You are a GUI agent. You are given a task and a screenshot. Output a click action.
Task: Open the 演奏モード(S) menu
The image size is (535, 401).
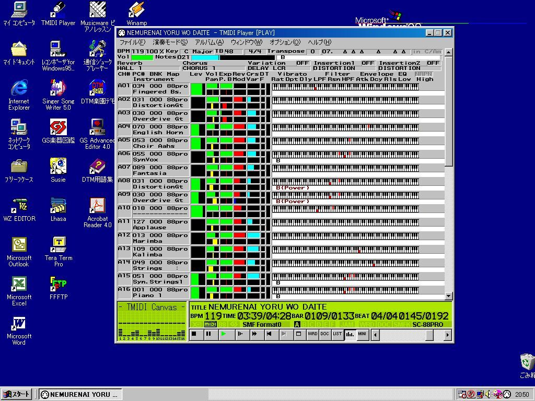pyautogui.click(x=170, y=42)
